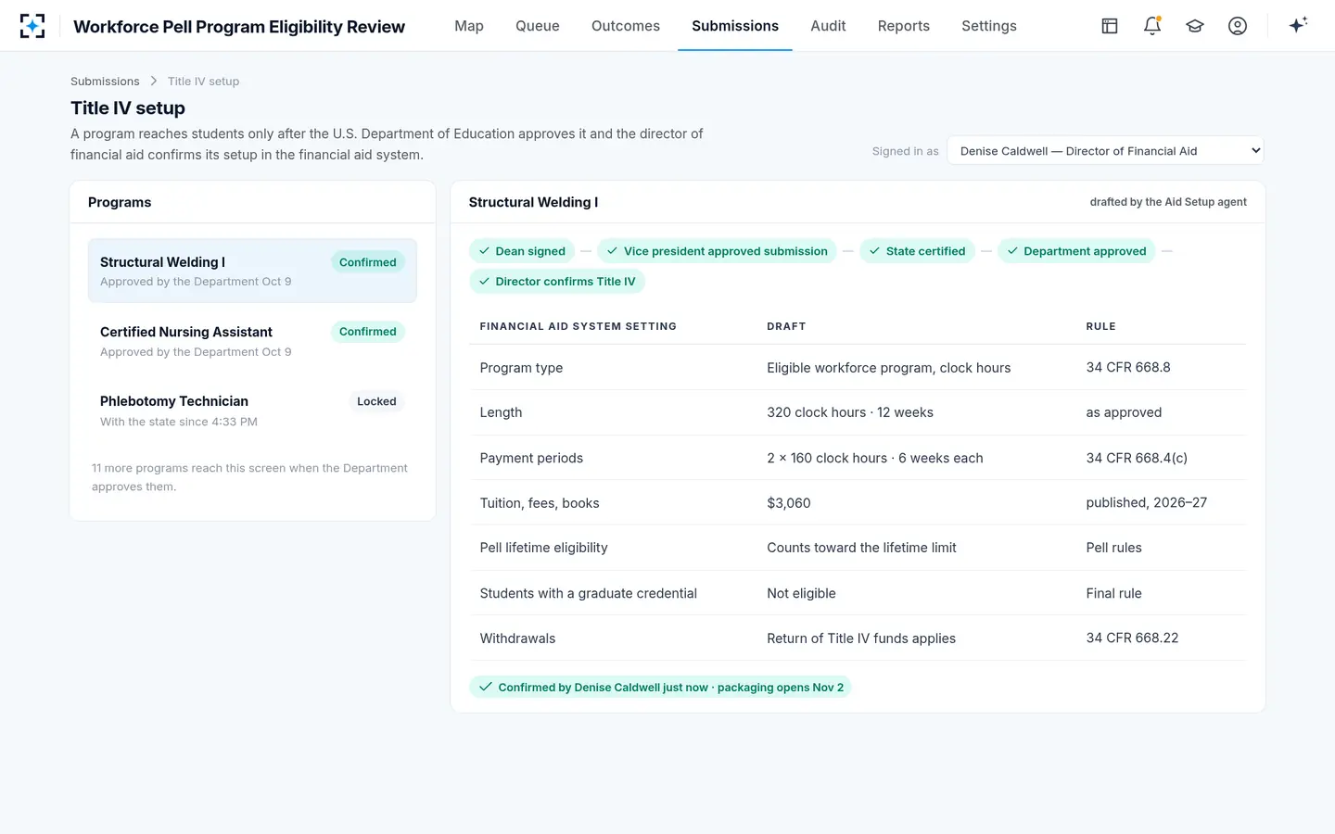1335x834 pixels.
Task: Click Counts toward the lifetime limit value
Action: 861,548
